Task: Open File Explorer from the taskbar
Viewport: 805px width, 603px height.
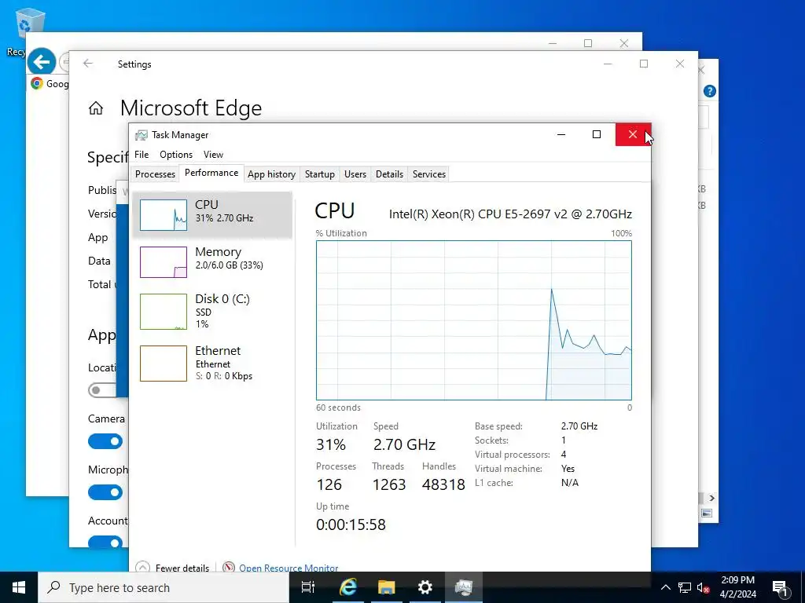Action: click(387, 587)
